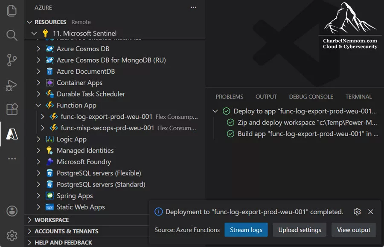Click the Source: Azure Functions label
Screen dimensions: 384x247
tap(187, 230)
